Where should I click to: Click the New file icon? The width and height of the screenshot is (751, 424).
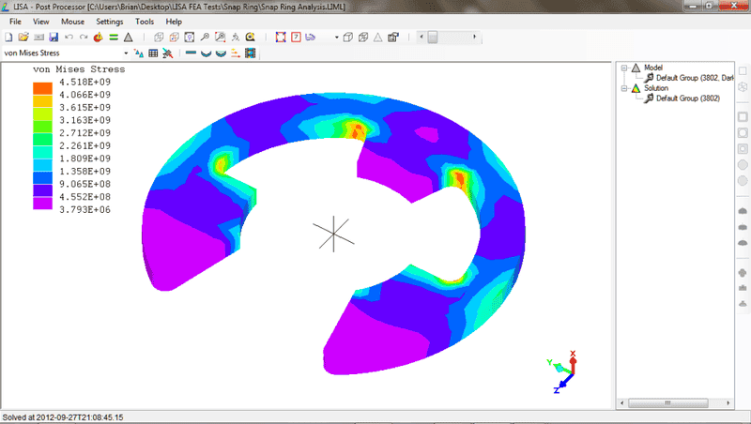pyautogui.click(x=8, y=38)
